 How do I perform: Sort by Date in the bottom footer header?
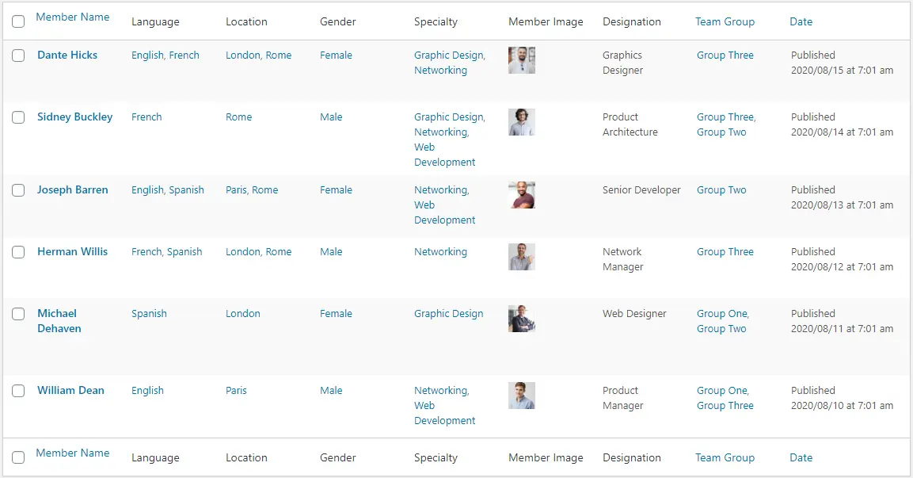(801, 457)
